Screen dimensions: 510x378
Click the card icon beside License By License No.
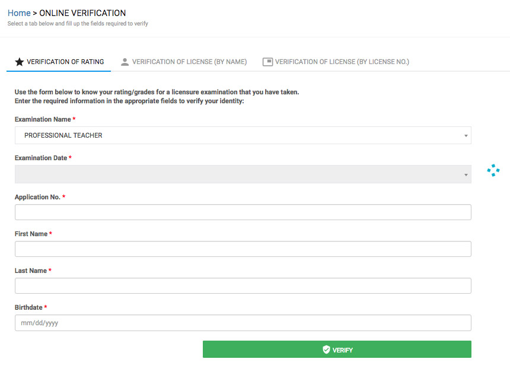pos(267,62)
